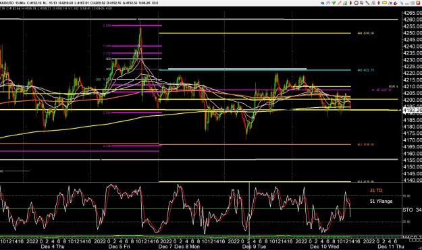The image size is (422, 250).
Task: Click the dark red hook-shaped icon
Action: pos(396,3)
